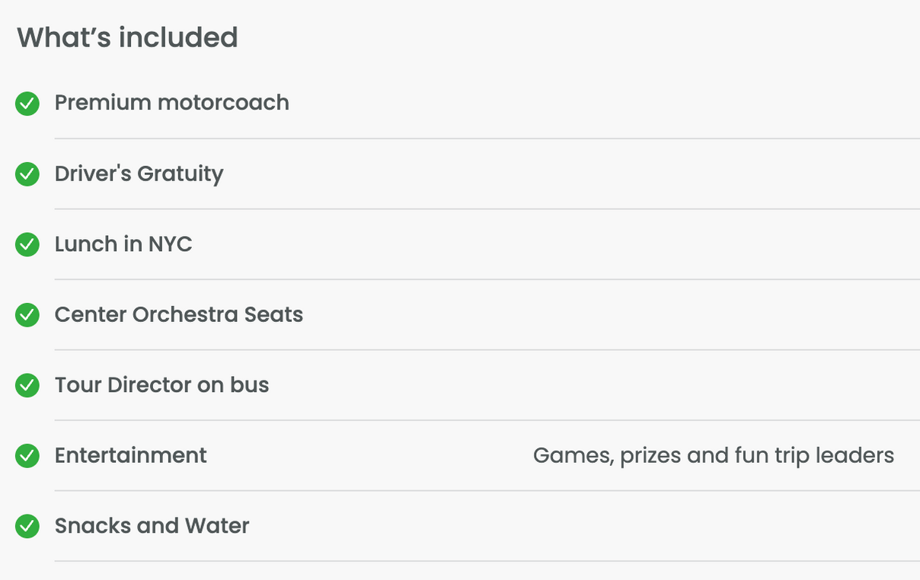This screenshot has height=580, width=920.
Task: Click the word "Orchestra" in the list
Action: click(x=186, y=314)
